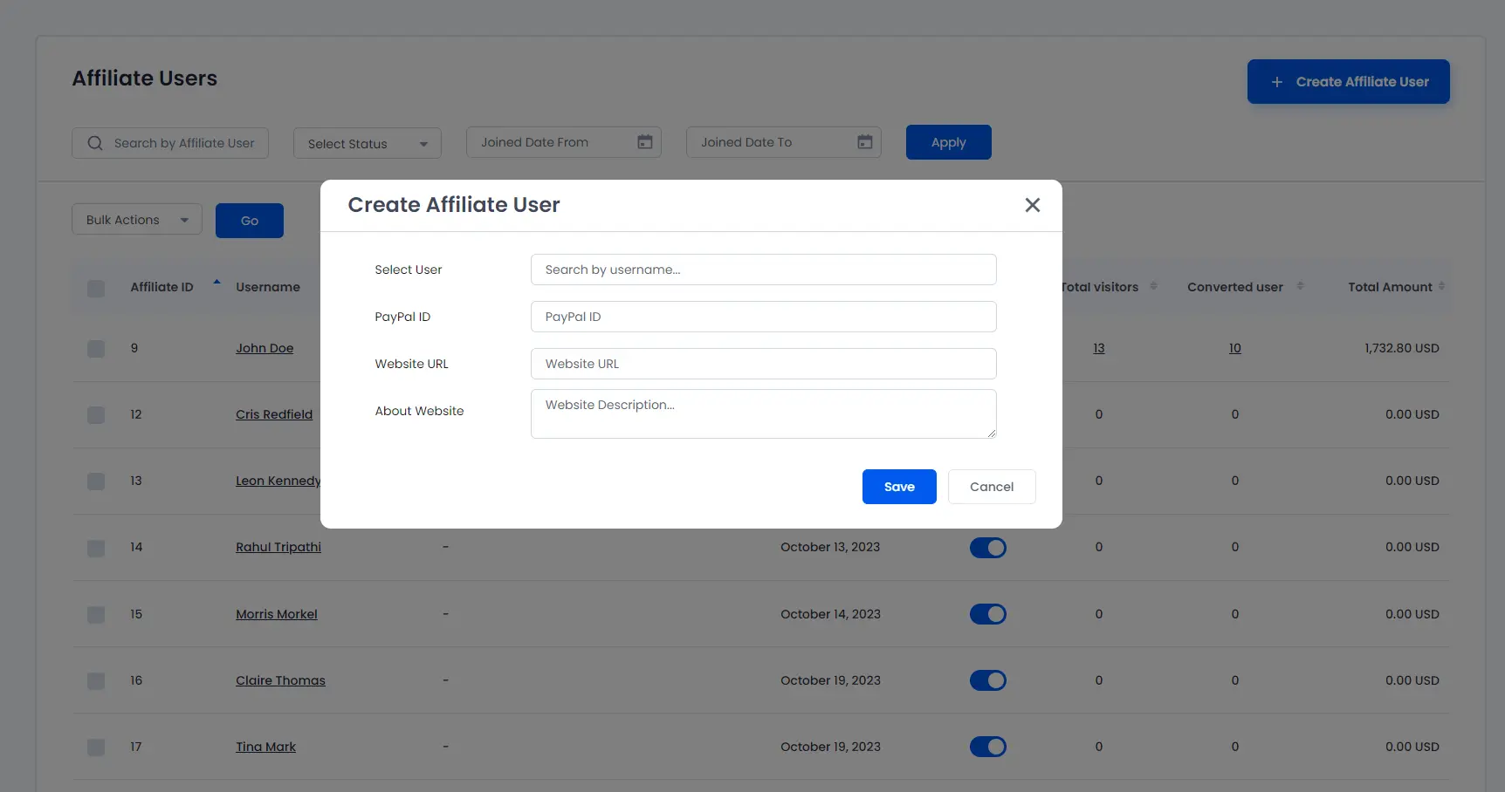Toggle status switch for October 13, 2023 row
The height and width of the screenshot is (792, 1505).
click(x=988, y=548)
